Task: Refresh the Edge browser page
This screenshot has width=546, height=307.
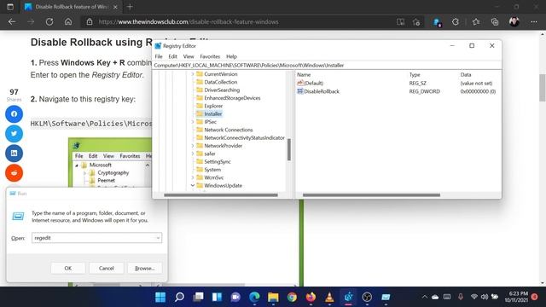Action: pos(49,21)
